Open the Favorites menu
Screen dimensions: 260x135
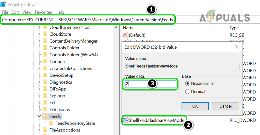click(43, 12)
